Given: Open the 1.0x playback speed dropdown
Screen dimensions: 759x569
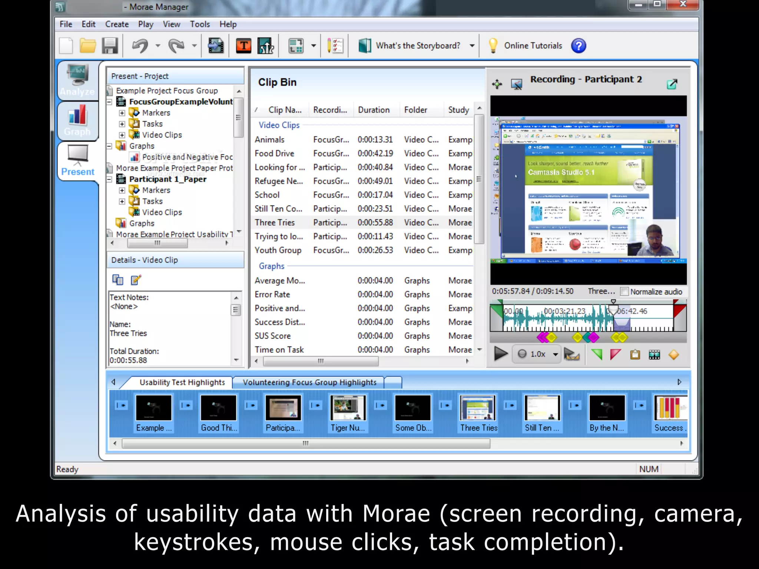Looking at the screenshot, I should tap(555, 355).
